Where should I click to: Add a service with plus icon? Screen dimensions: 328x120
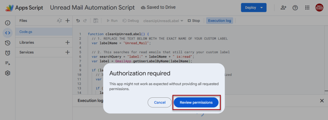tap(67, 52)
